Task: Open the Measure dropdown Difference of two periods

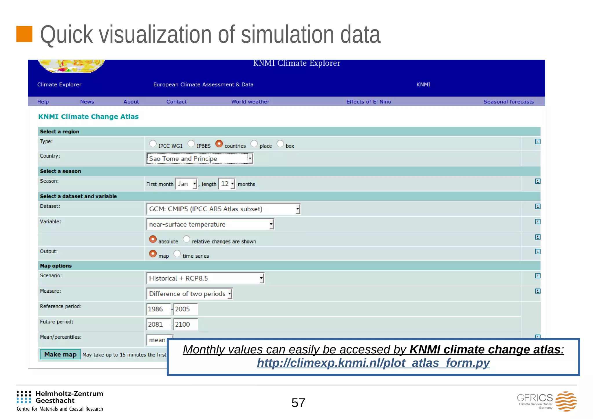Action: 189,294
